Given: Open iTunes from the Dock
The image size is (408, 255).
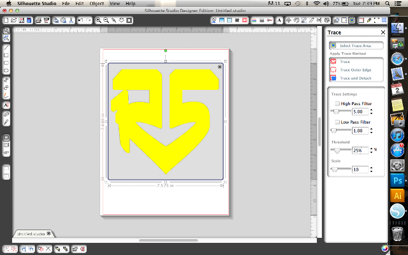Looking at the screenshot, I should click(x=397, y=135).
